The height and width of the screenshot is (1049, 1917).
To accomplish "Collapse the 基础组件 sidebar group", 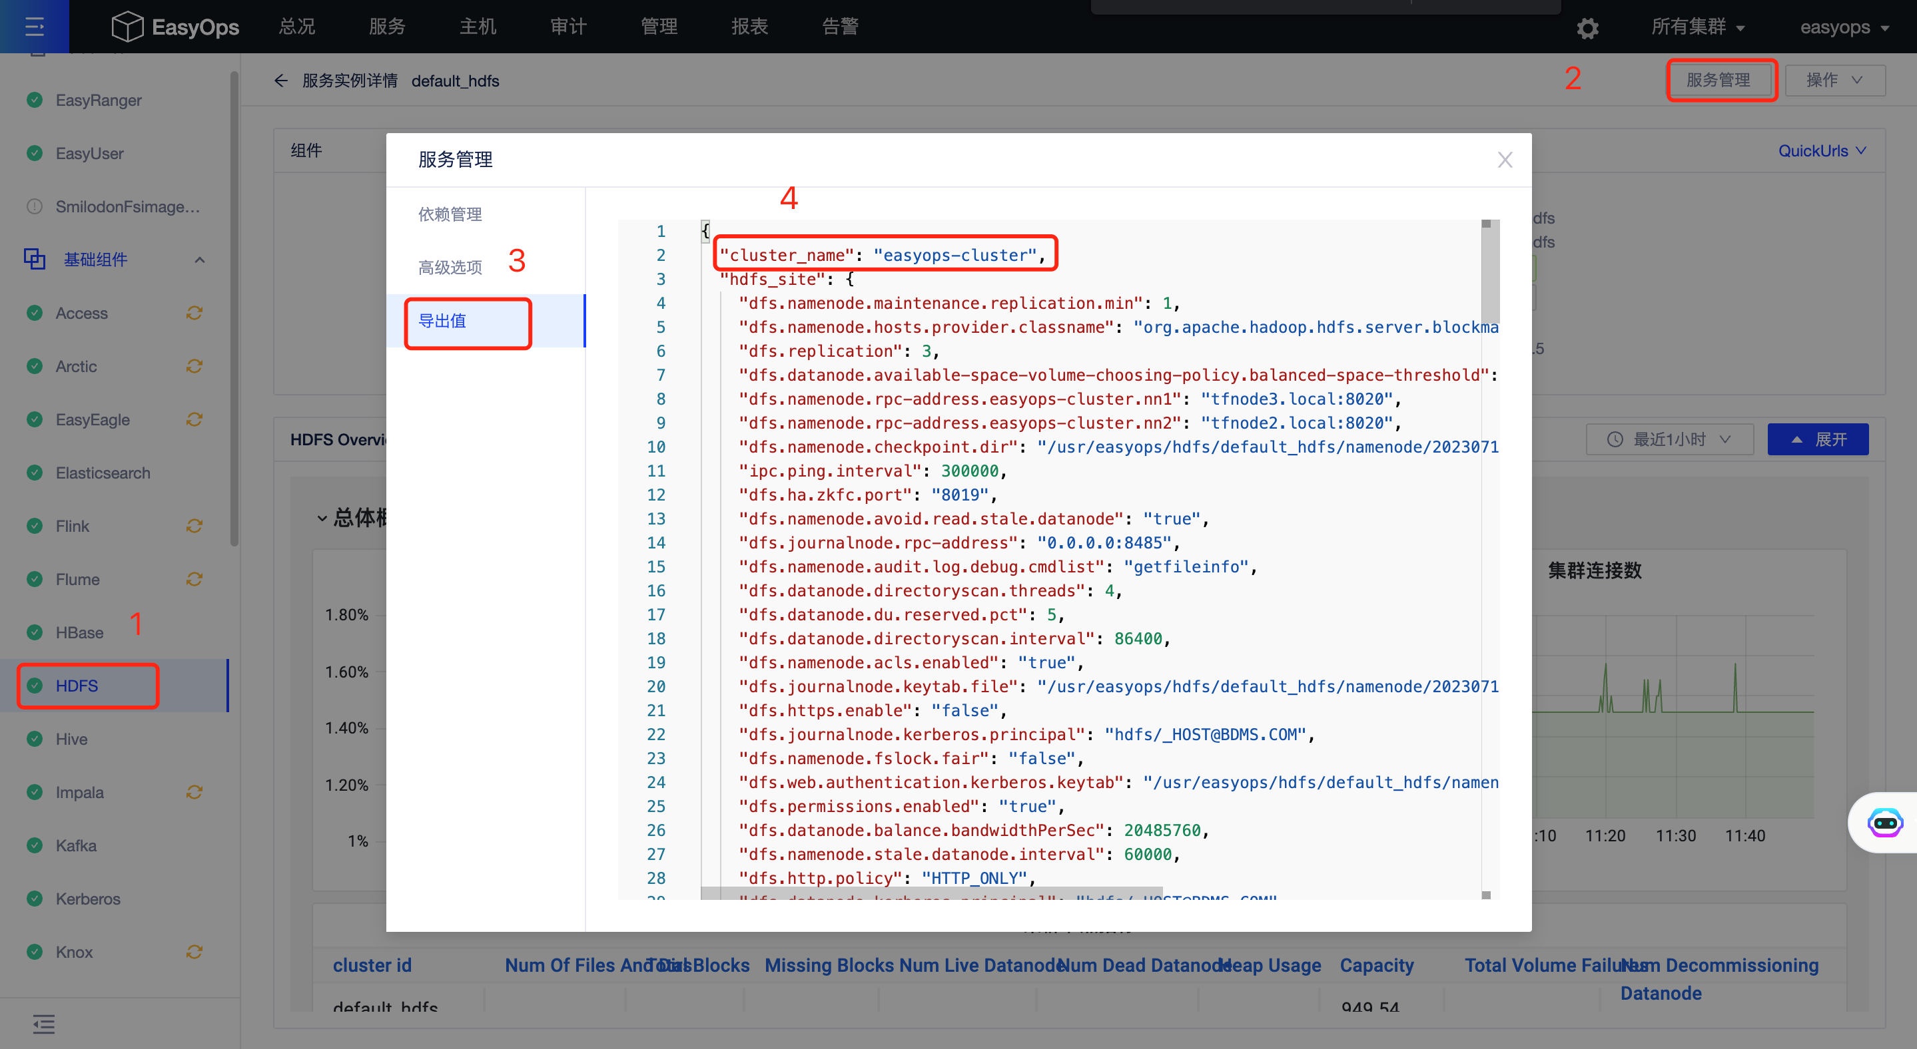I will click(x=199, y=260).
